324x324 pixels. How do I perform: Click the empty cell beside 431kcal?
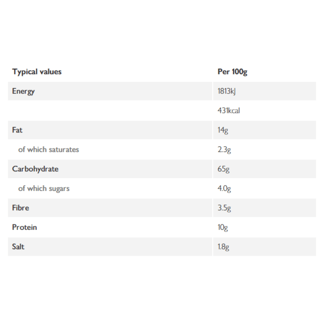pos(110,110)
